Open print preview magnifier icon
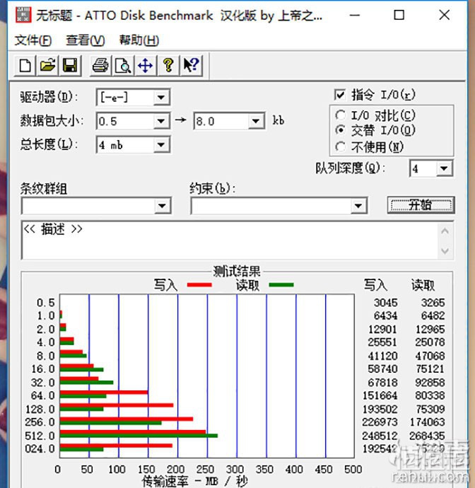Image resolution: width=475 pixels, height=488 pixels. (x=123, y=66)
